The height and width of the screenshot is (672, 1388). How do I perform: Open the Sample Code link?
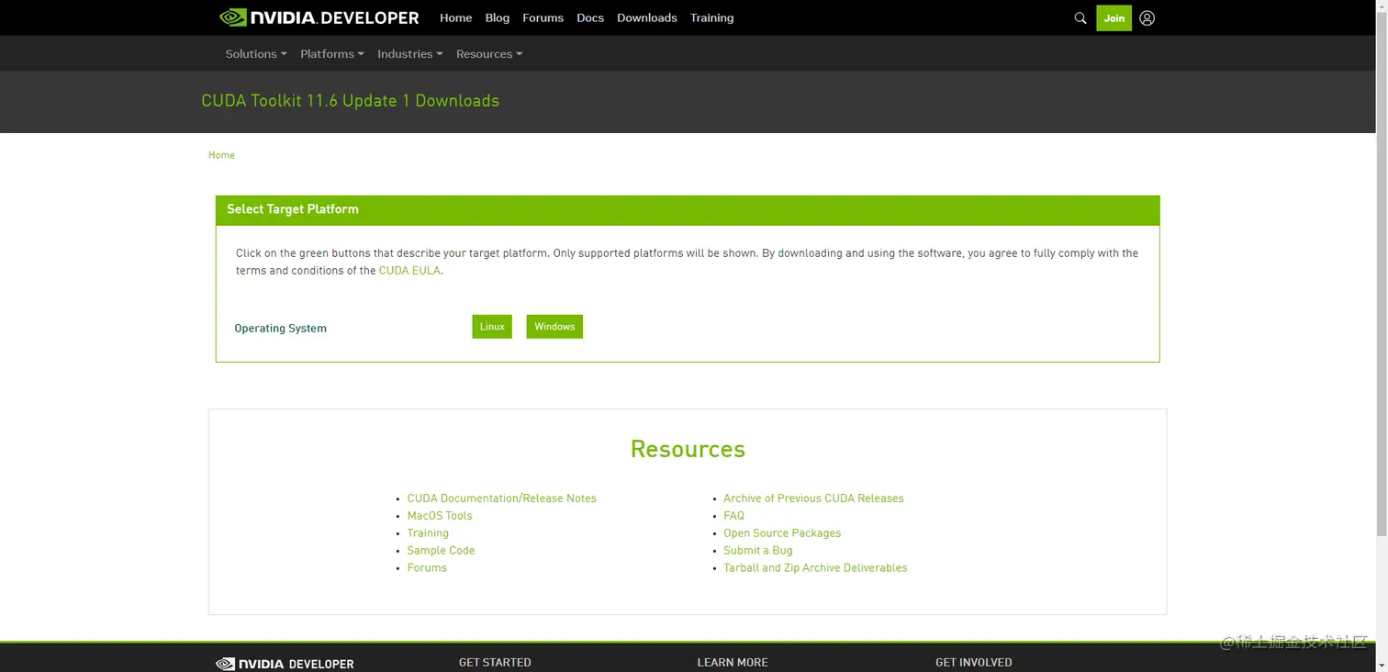point(442,551)
